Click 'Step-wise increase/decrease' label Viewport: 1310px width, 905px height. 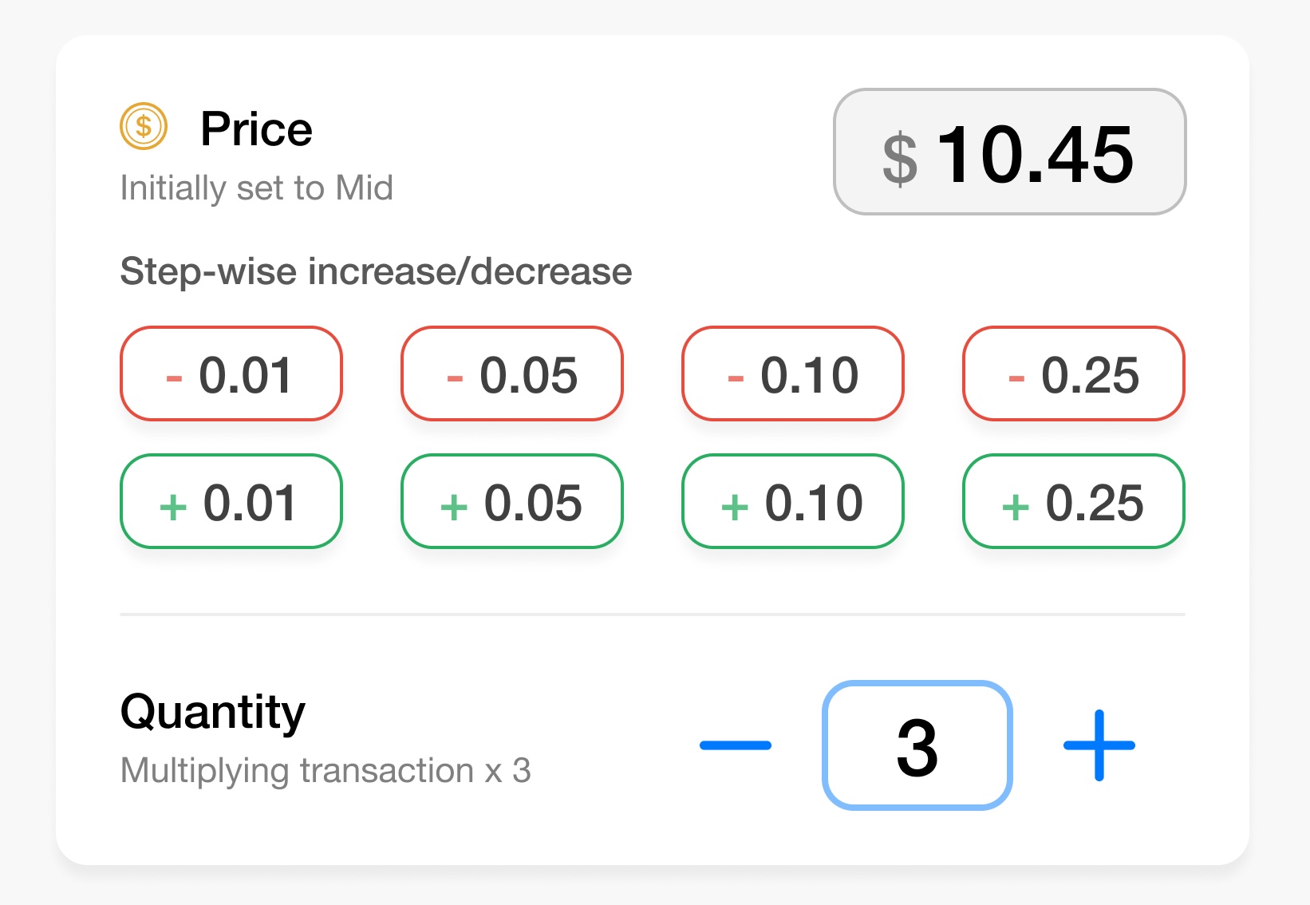pos(376,271)
